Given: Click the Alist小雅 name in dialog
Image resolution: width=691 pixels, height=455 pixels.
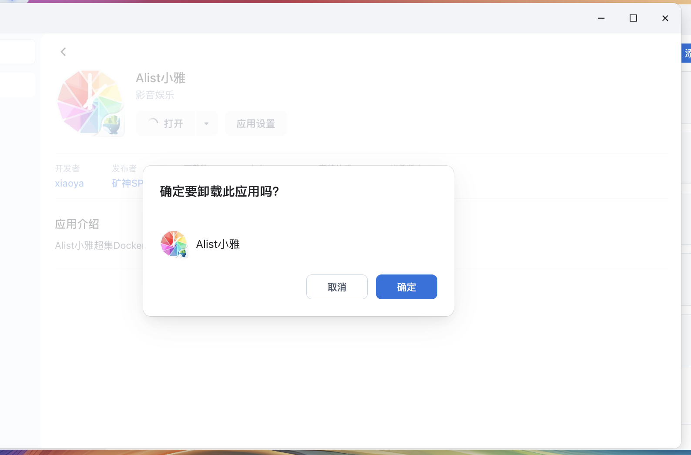Looking at the screenshot, I should [218, 244].
